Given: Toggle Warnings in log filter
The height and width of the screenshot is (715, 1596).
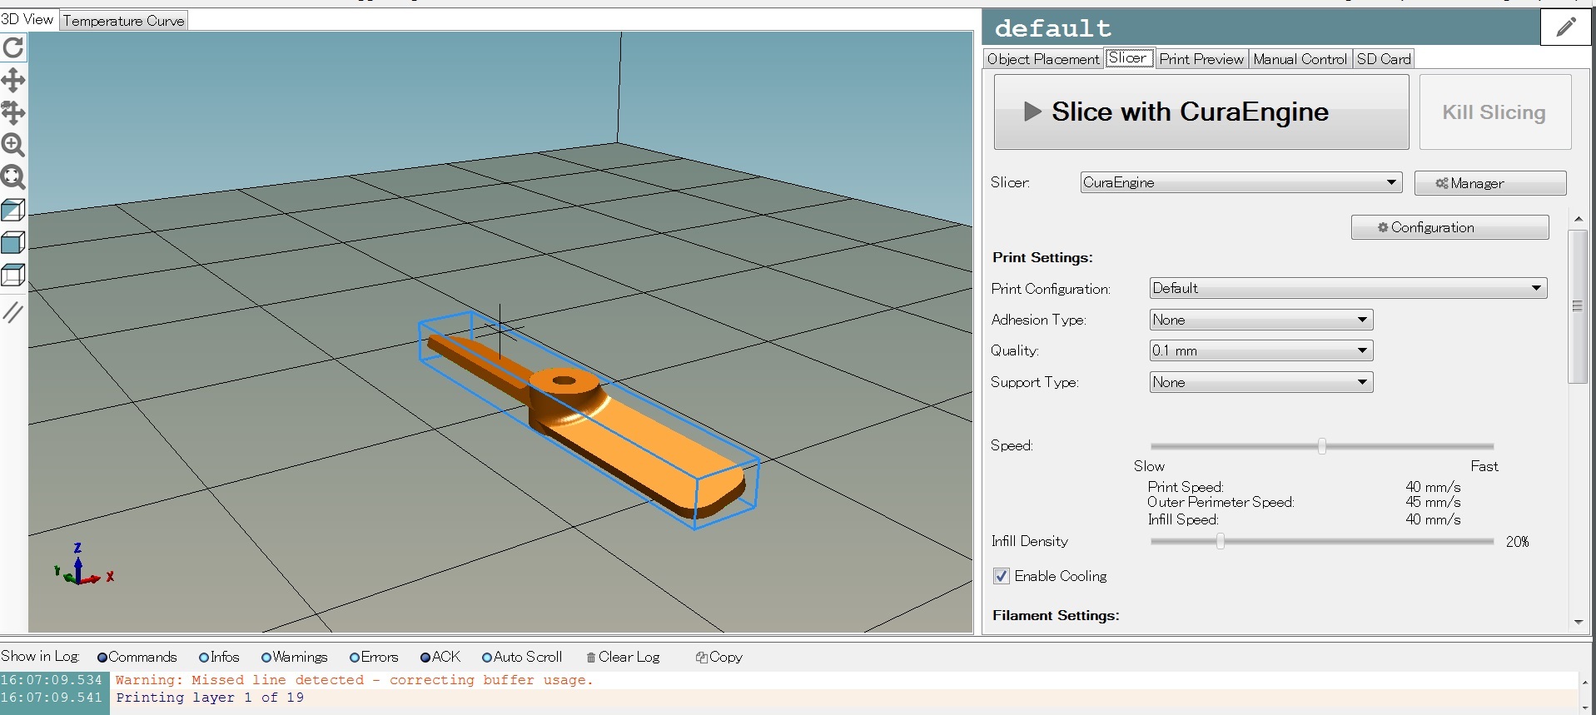Looking at the screenshot, I should click(294, 658).
